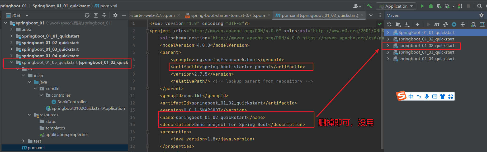Open Search Everywhere magnifier
This screenshot has height=152, width=487.
[480, 6]
